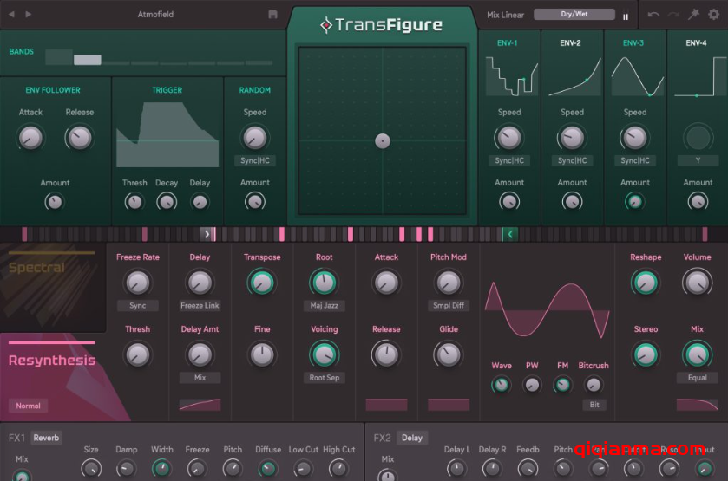Click the bar under Release knob
The width and height of the screenshot is (728, 481).
(x=386, y=405)
